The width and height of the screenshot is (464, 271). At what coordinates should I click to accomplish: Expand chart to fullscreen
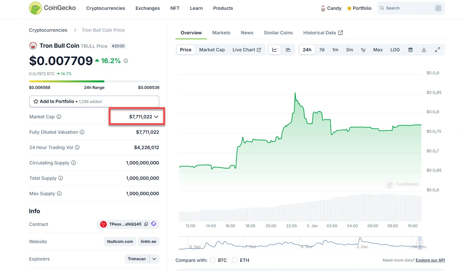point(437,50)
